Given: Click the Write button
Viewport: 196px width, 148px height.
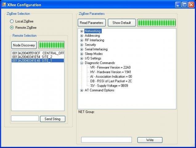Looking at the screenshot, I should [x=150, y=140].
